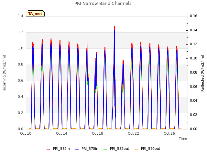207x155 pixels.
Task: Click the 0.06 right axis tick label
Action: click(193, 87)
